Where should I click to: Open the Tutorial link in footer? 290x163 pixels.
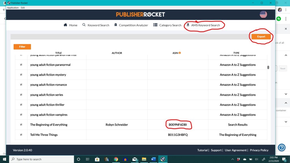202,150
